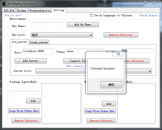
Task: Click Remove Selected in right rule panel
Action: (101, 120)
